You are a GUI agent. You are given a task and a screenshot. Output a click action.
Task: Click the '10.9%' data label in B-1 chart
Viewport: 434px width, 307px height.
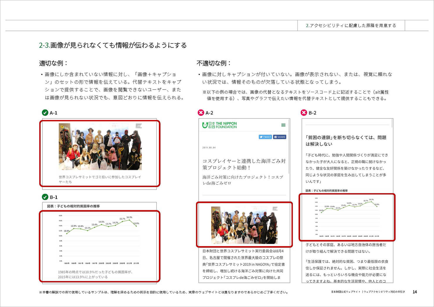pos(67,231)
